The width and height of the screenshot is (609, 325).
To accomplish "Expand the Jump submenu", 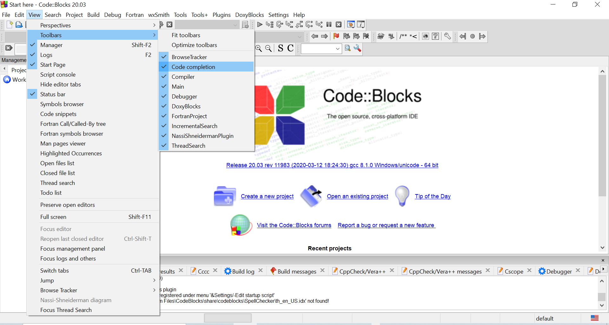I will [x=93, y=281].
